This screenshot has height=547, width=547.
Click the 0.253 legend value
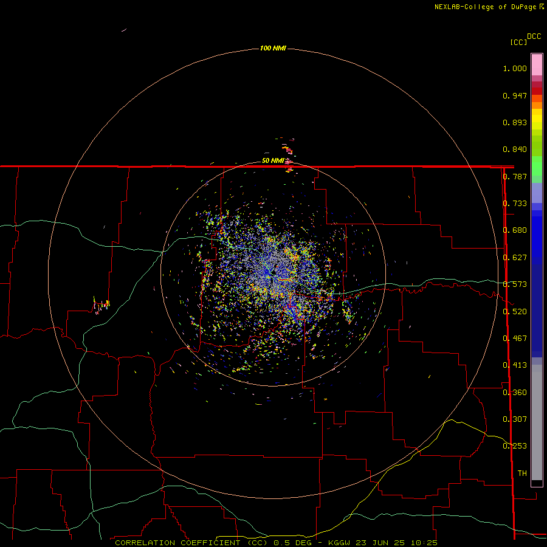[x=515, y=446]
